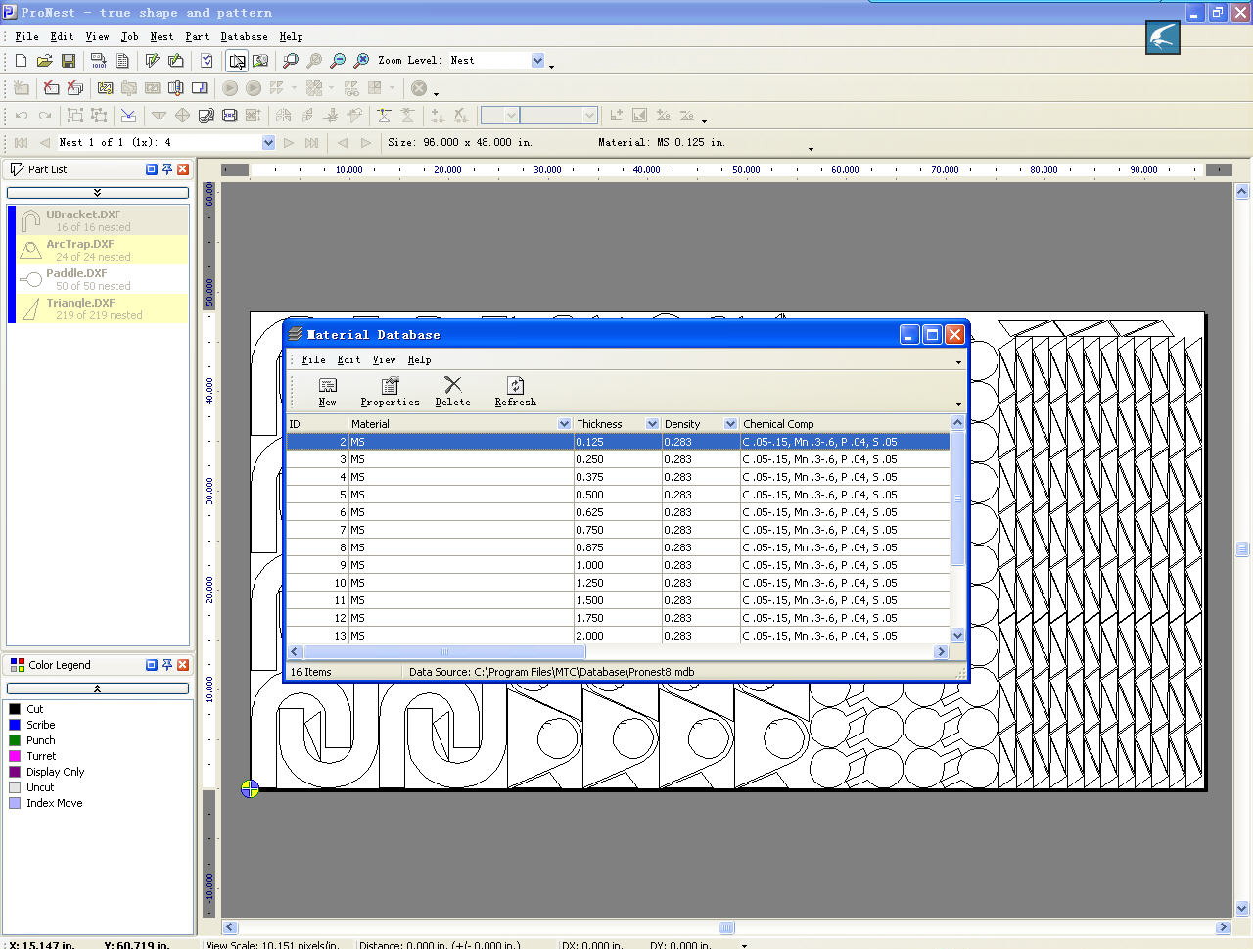Close the Part List panel
The image size is (1253, 949).
[x=182, y=169]
